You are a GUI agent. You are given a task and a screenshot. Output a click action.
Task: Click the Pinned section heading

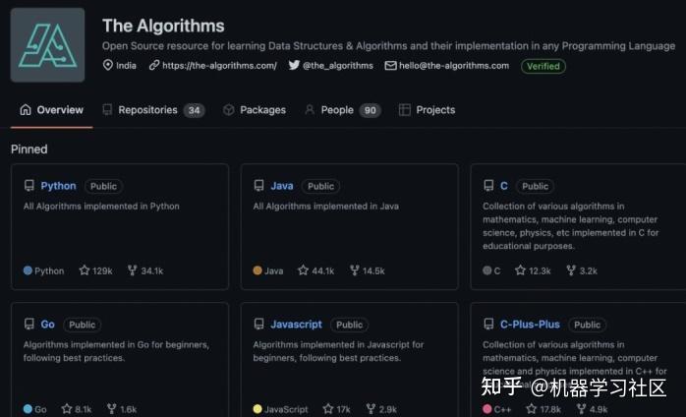(29, 149)
